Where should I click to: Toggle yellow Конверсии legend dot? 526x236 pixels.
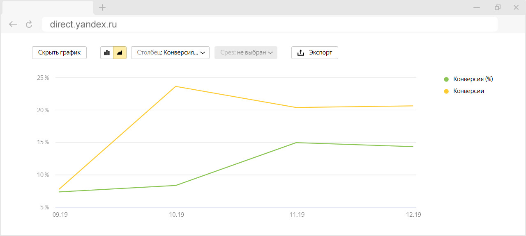(446, 91)
